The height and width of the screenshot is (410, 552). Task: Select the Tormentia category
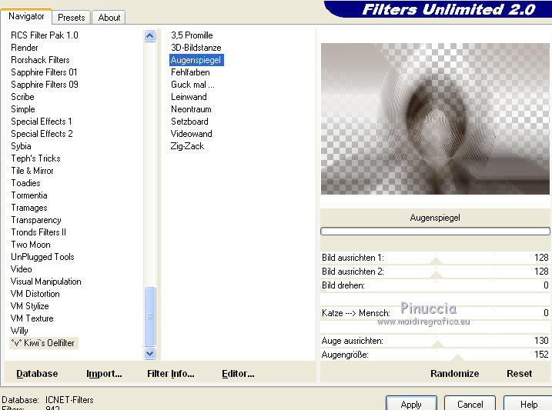[x=28, y=195]
